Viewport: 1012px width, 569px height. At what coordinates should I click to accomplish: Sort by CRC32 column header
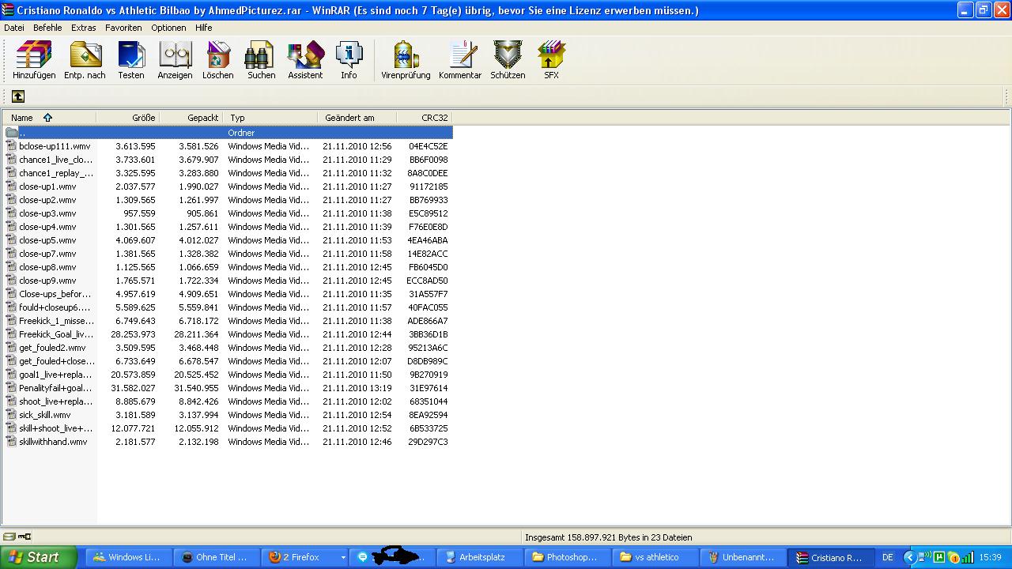[x=425, y=118]
